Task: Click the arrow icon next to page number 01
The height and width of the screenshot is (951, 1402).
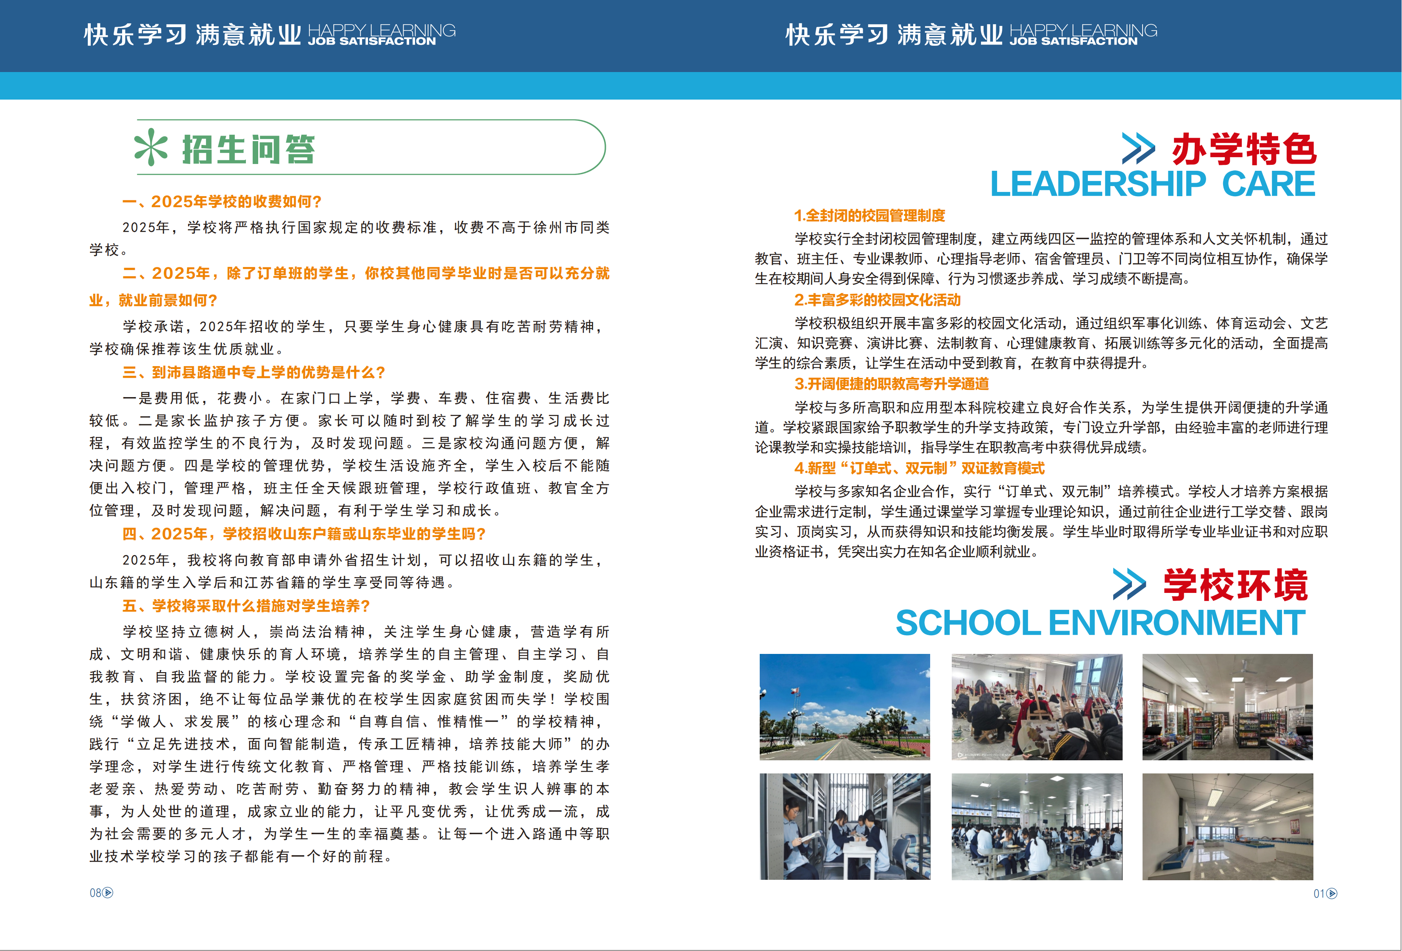Action: [1332, 894]
